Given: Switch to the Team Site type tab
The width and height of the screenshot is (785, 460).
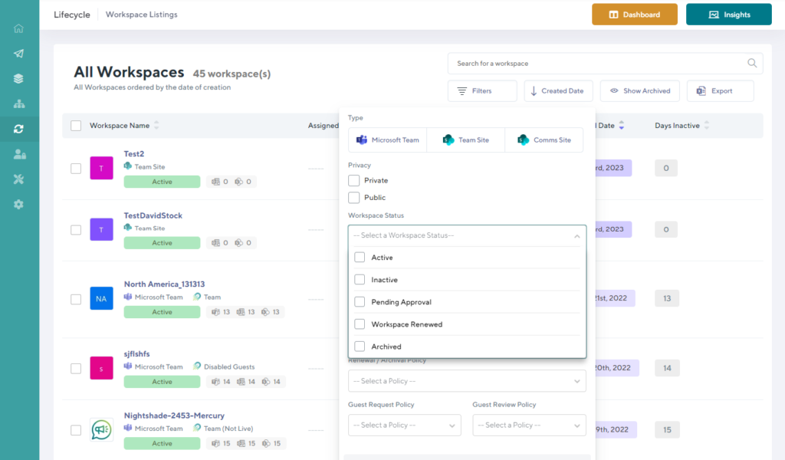Looking at the screenshot, I should [x=465, y=140].
